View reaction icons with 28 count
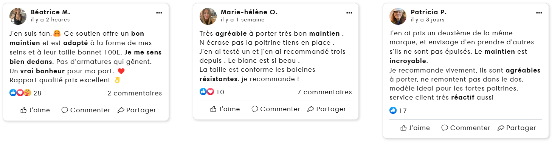Screen dimensions: 552x142 pos(25,93)
